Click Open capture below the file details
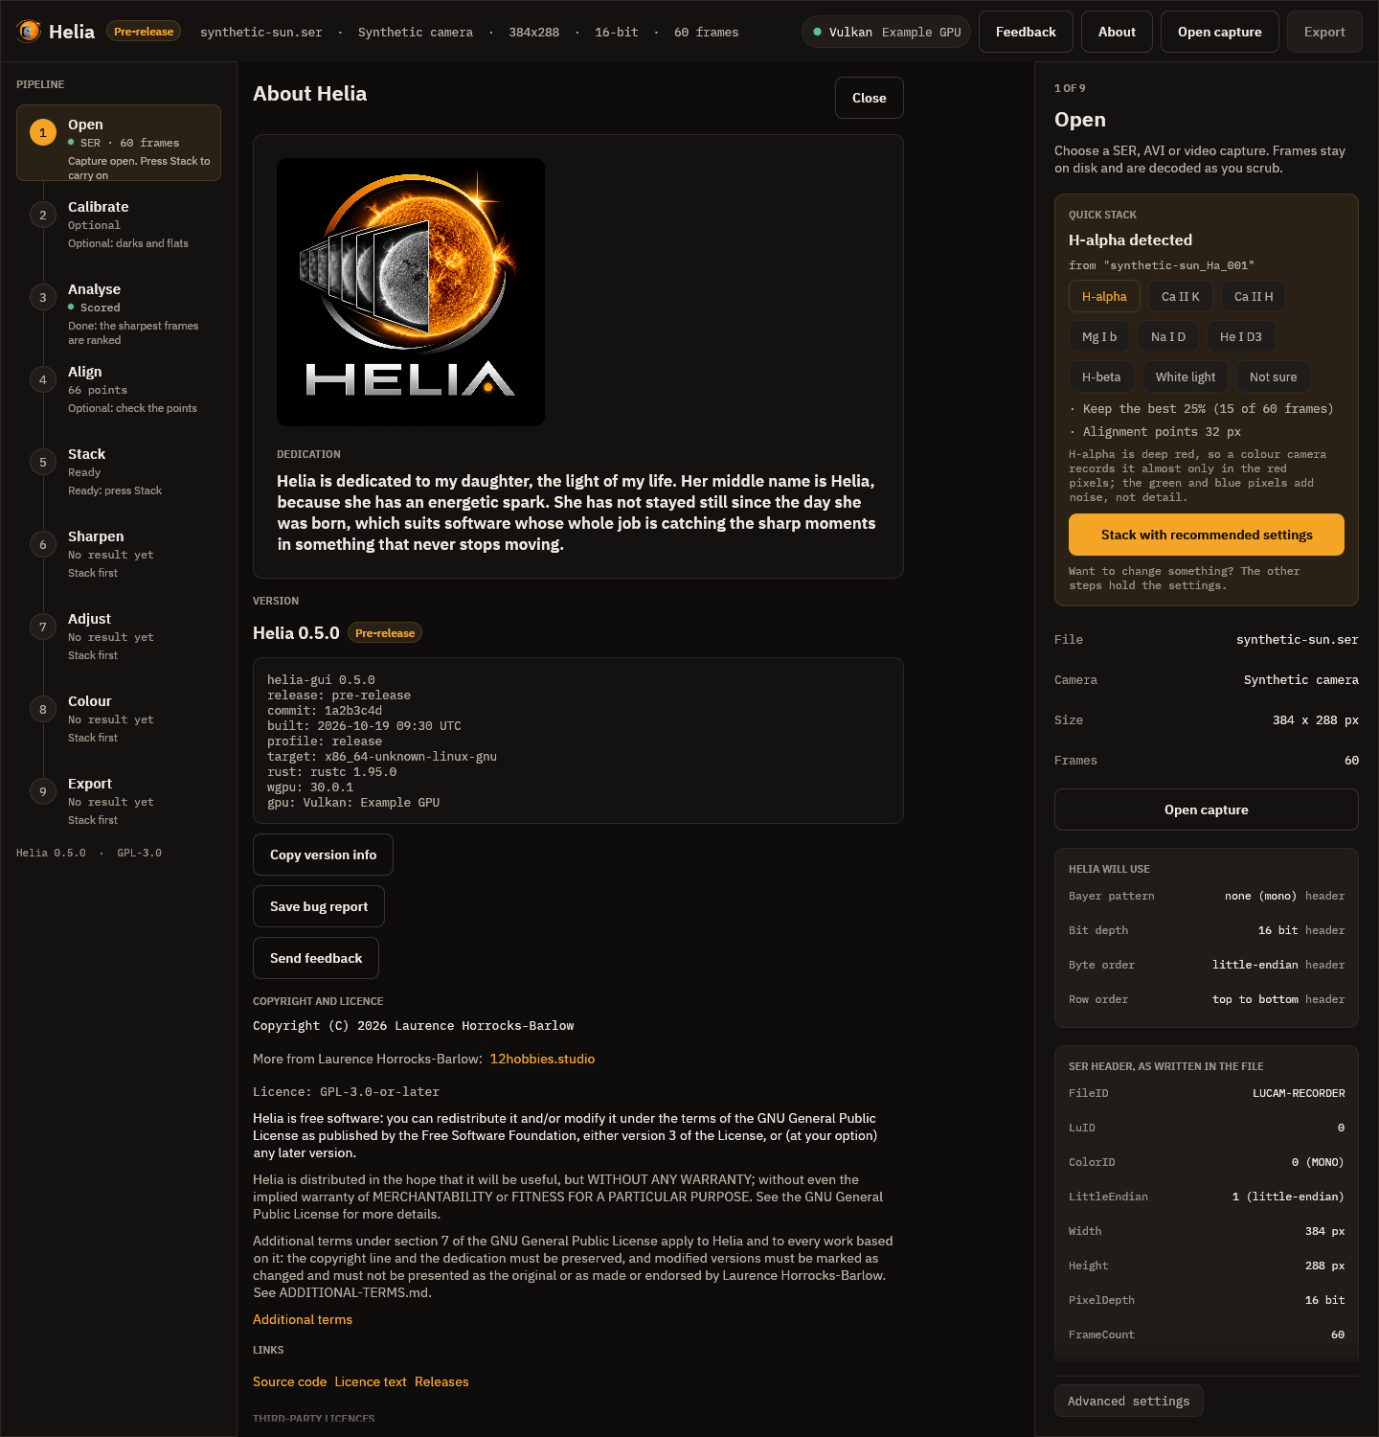Image resolution: width=1379 pixels, height=1437 pixels. pyautogui.click(x=1207, y=810)
